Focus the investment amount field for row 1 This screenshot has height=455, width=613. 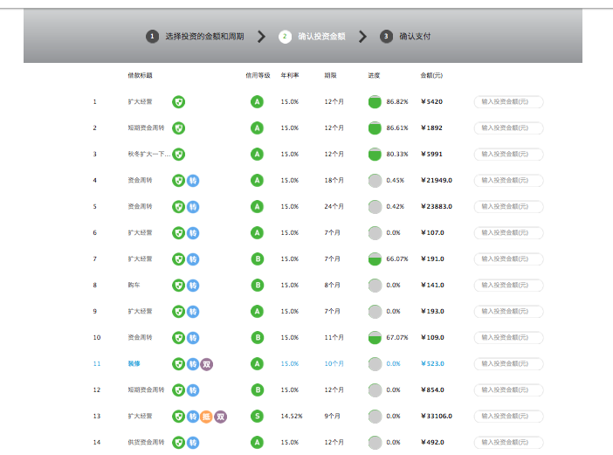[x=508, y=102]
